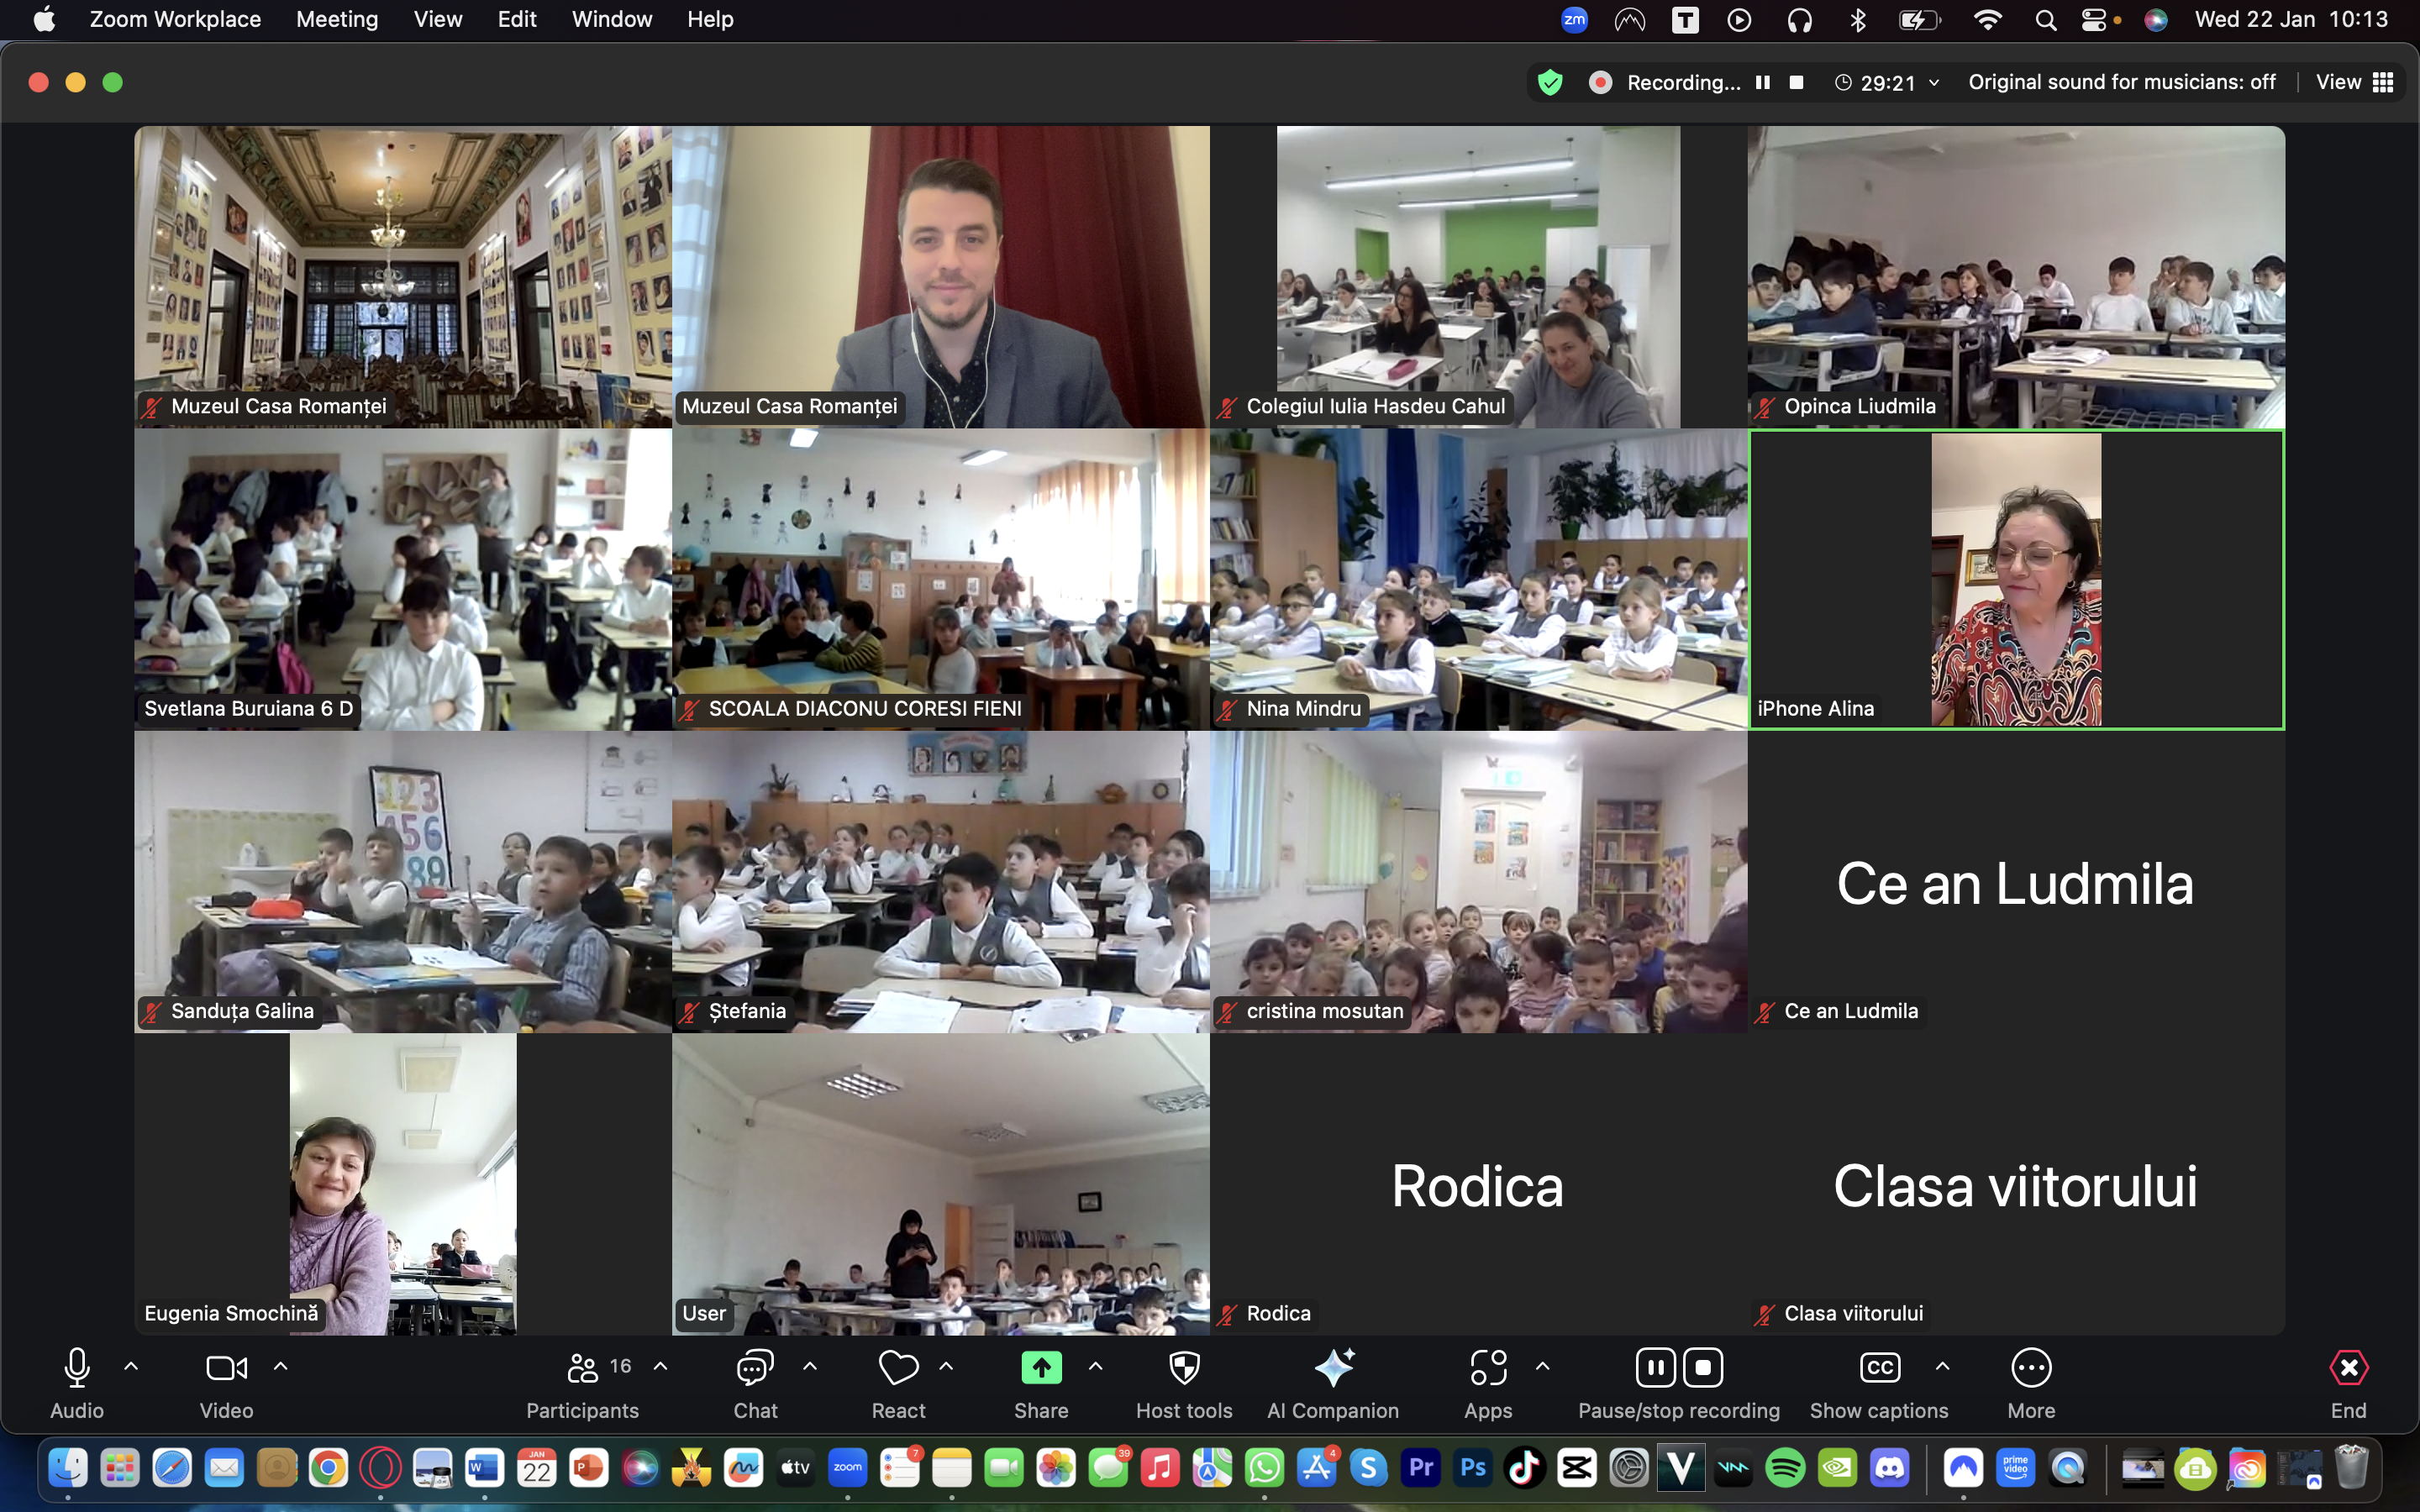2420x1512 pixels.
Task: Click the React heart icon
Action: pyautogui.click(x=898, y=1368)
